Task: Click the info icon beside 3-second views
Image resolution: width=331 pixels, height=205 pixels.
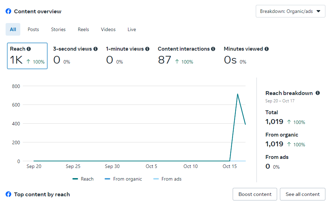Action: (x=96, y=49)
